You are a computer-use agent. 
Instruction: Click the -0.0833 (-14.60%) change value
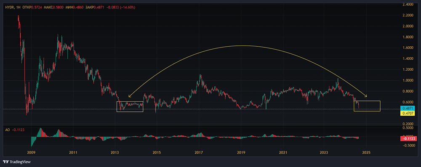pyautogui.click(x=120, y=7)
